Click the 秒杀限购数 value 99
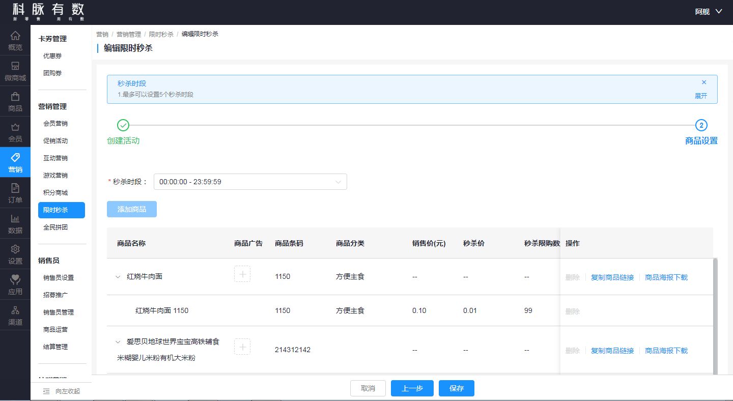The image size is (733, 401). [x=528, y=310]
